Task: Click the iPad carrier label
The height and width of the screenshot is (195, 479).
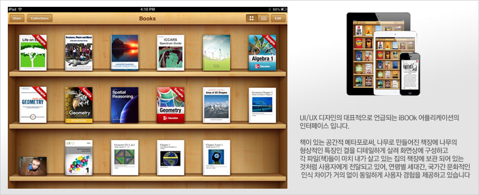Action: (x=12, y=9)
